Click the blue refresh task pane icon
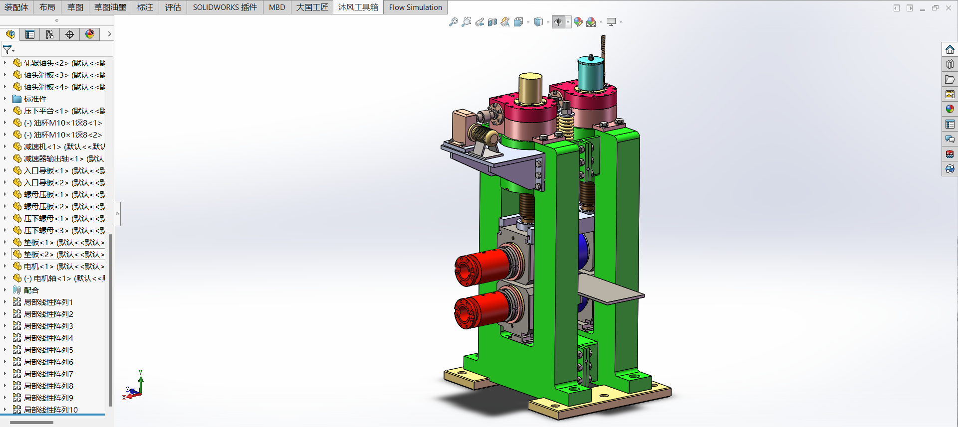Image resolution: width=958 pixels, height=427 pixels. pos(950,169)
